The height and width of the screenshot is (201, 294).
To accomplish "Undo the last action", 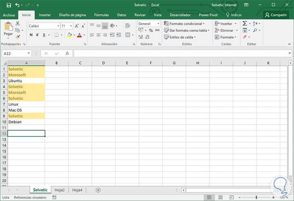I will coord(17,5).
